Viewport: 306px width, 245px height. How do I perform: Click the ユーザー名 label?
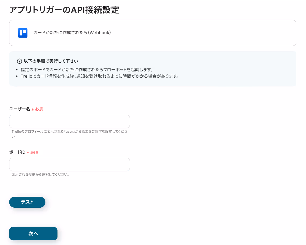click(x=20, y=109)
